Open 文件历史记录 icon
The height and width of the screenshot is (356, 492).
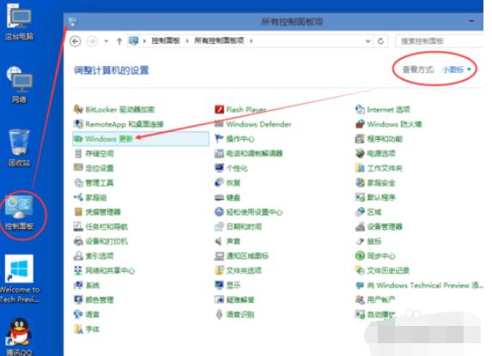(360, 270)
